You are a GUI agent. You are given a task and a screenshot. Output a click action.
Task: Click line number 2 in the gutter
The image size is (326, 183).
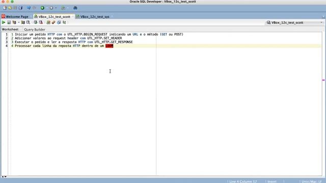7,38
